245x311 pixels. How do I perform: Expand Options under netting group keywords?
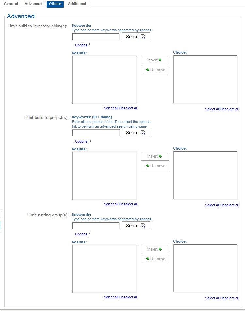[x=81, y=234]
